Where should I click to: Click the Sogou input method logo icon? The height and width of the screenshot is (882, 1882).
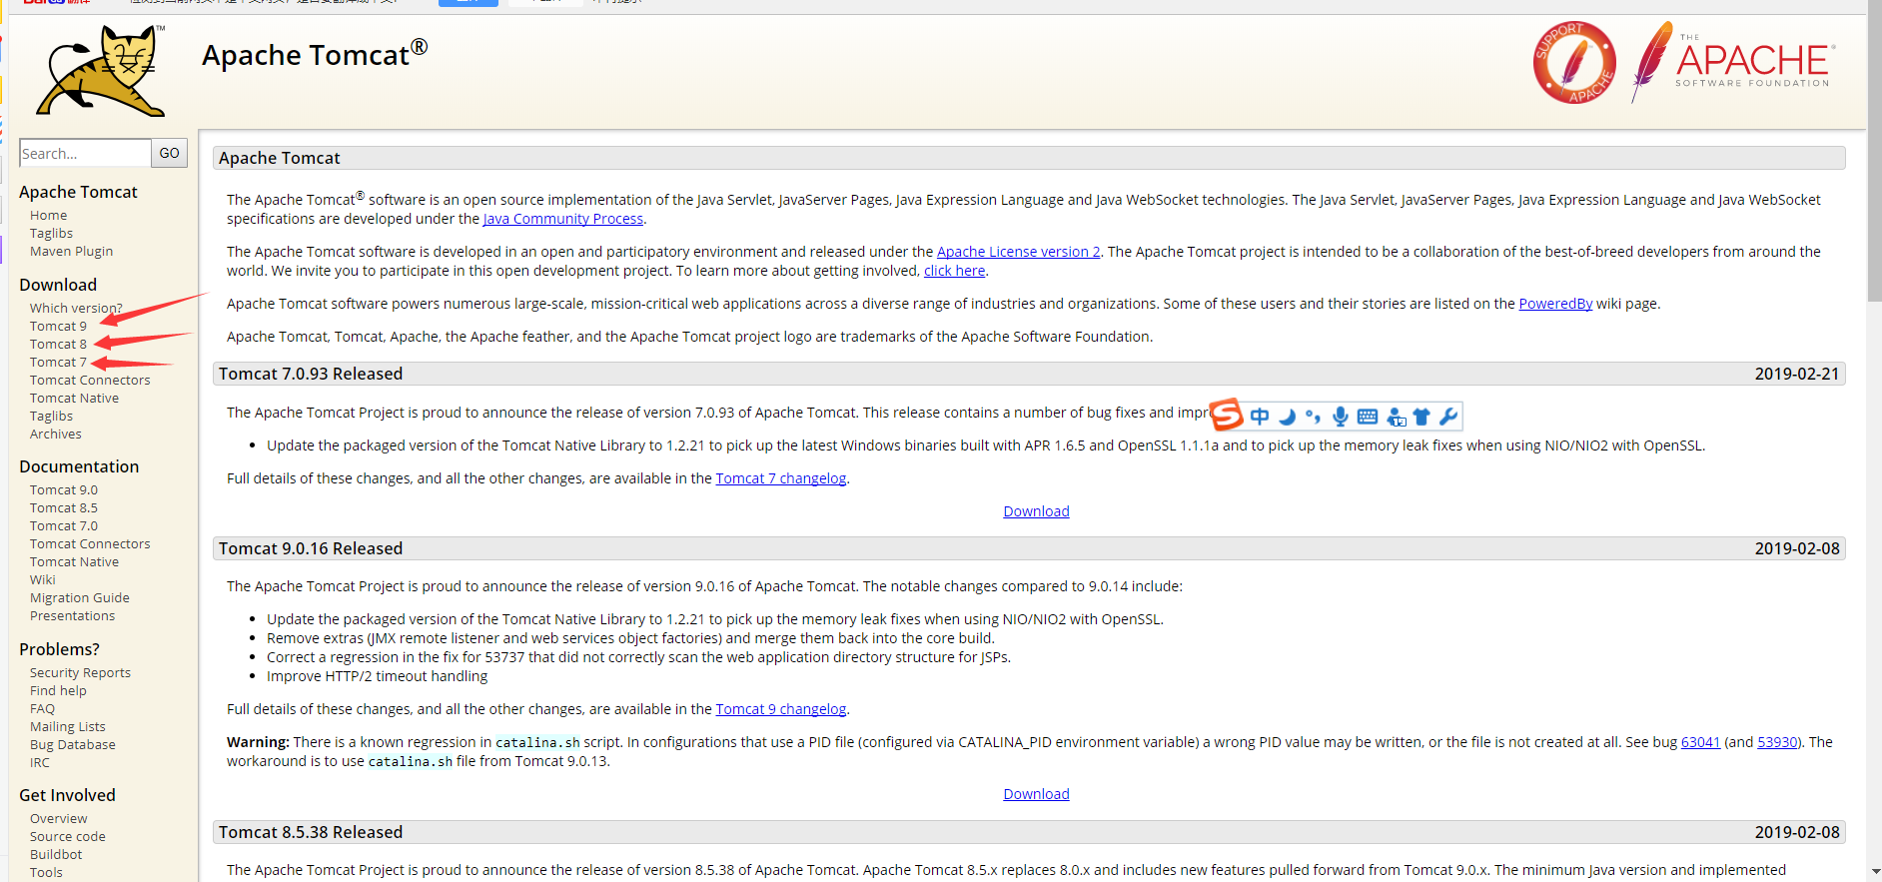1227,416
